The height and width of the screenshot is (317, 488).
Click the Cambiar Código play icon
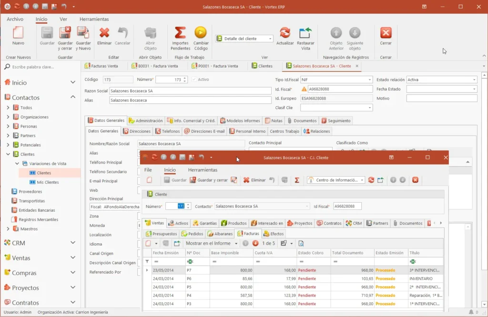tap(201, 33)
